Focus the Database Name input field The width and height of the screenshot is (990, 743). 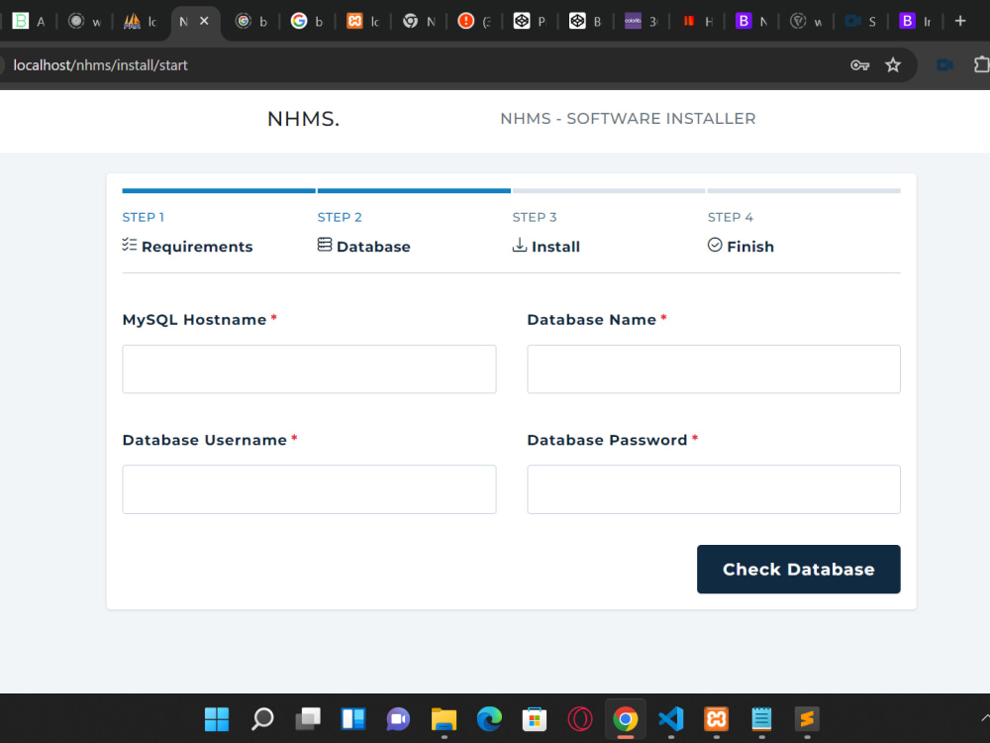click(714, 369)
